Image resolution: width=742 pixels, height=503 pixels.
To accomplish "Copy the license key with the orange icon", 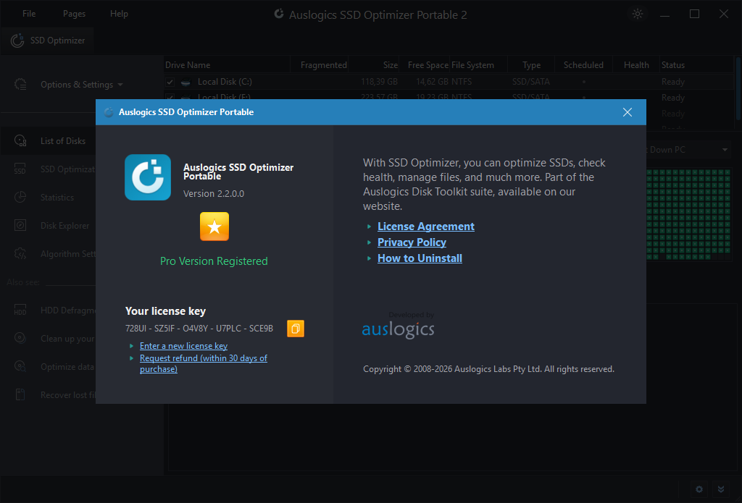I will pos(296,329).
